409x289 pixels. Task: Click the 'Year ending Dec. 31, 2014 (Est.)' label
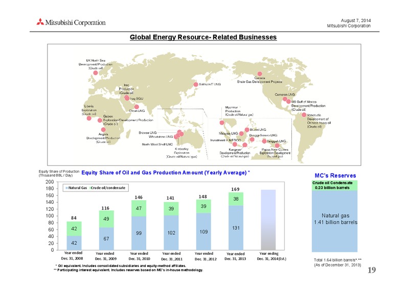[x=271, y=256]
